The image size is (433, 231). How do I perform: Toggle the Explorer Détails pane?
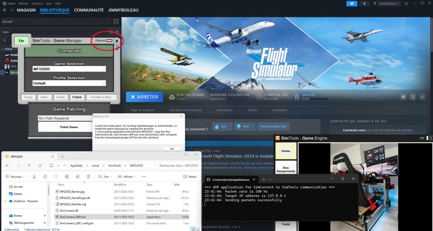(190, 177)
